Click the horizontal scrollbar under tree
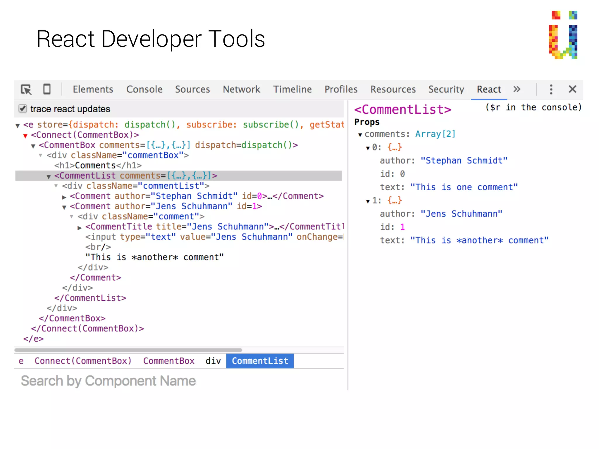Viewport: 599px width, 449px height. click(128, 350)
